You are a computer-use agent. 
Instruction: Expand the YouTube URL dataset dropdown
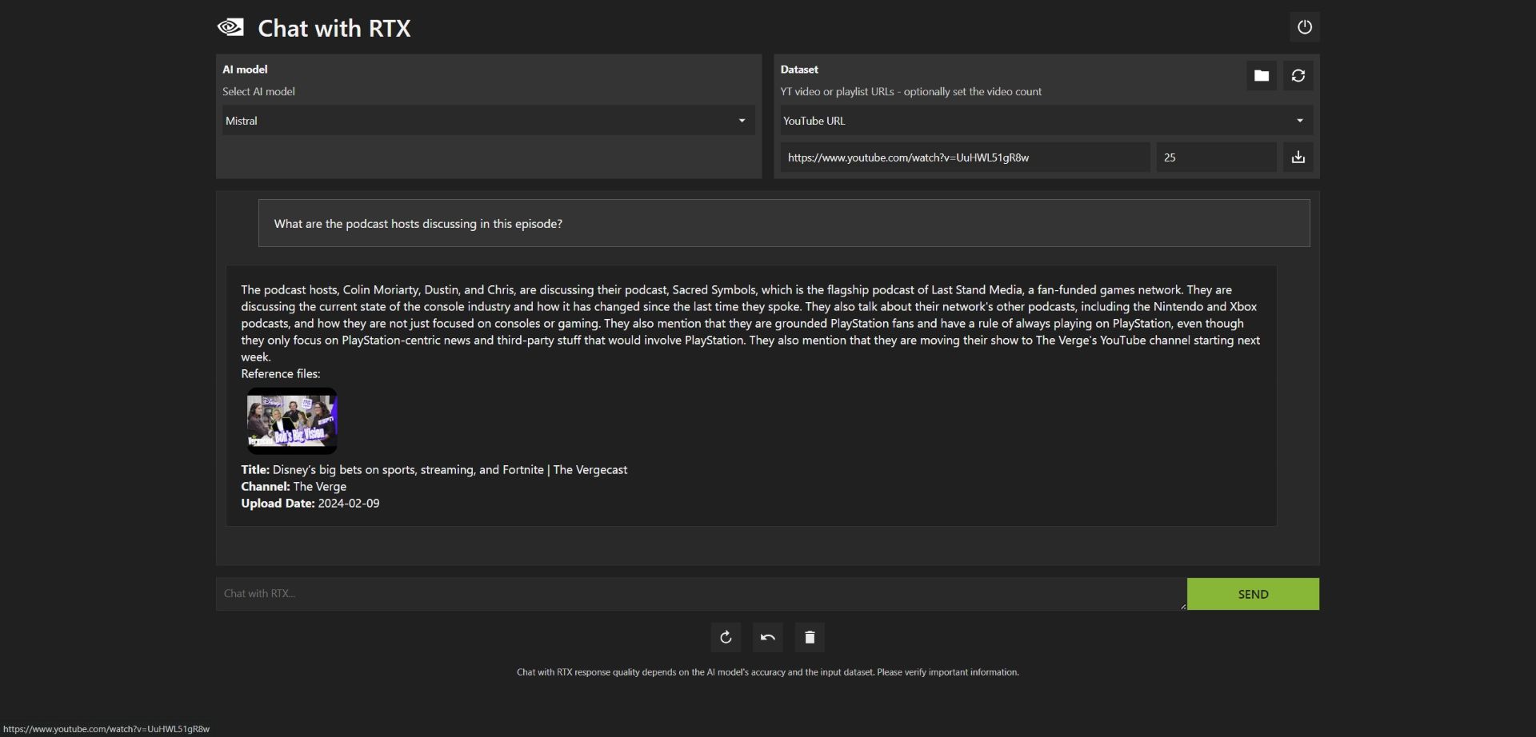click(1046, 121)
